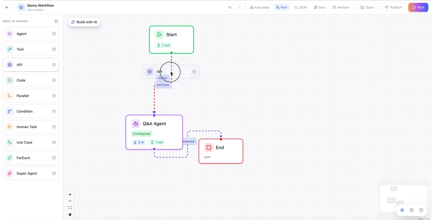Toggle canvas interactivity lock
432x220 pixels.
pos(70,214)
